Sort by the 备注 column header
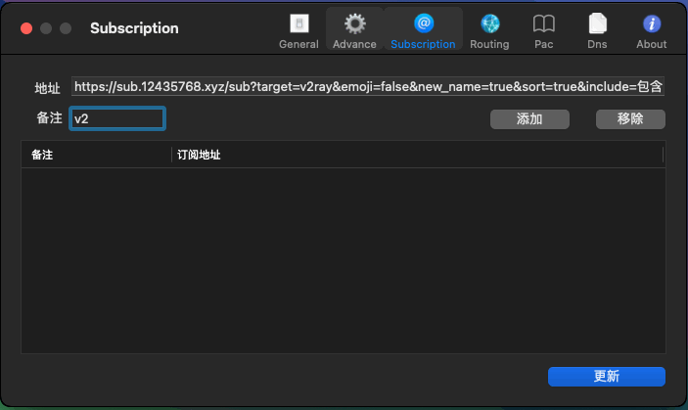Viewport: 688px width, 410px height. [x=96, y=155]
